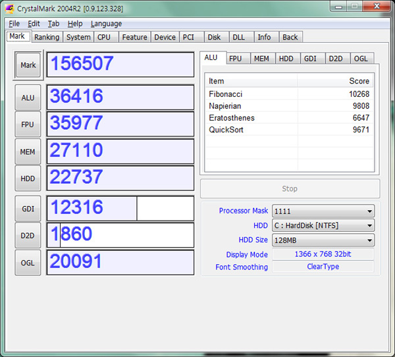Click the QuickSort score 9671
Screen dimensions: 395x357
point(361,130)
